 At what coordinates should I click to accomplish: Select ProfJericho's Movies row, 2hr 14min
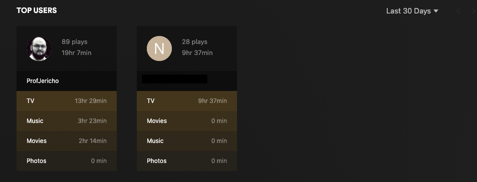coord(67,140)
